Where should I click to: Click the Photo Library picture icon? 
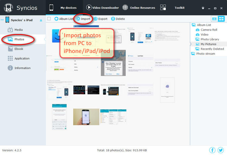point(197,39)
